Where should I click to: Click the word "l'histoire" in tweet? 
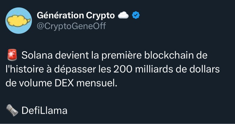click(x=24, y=69)
